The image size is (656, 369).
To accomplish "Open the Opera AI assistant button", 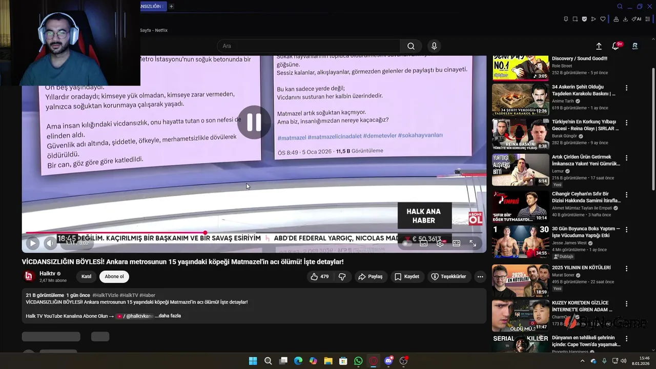I will click(637, 19).
